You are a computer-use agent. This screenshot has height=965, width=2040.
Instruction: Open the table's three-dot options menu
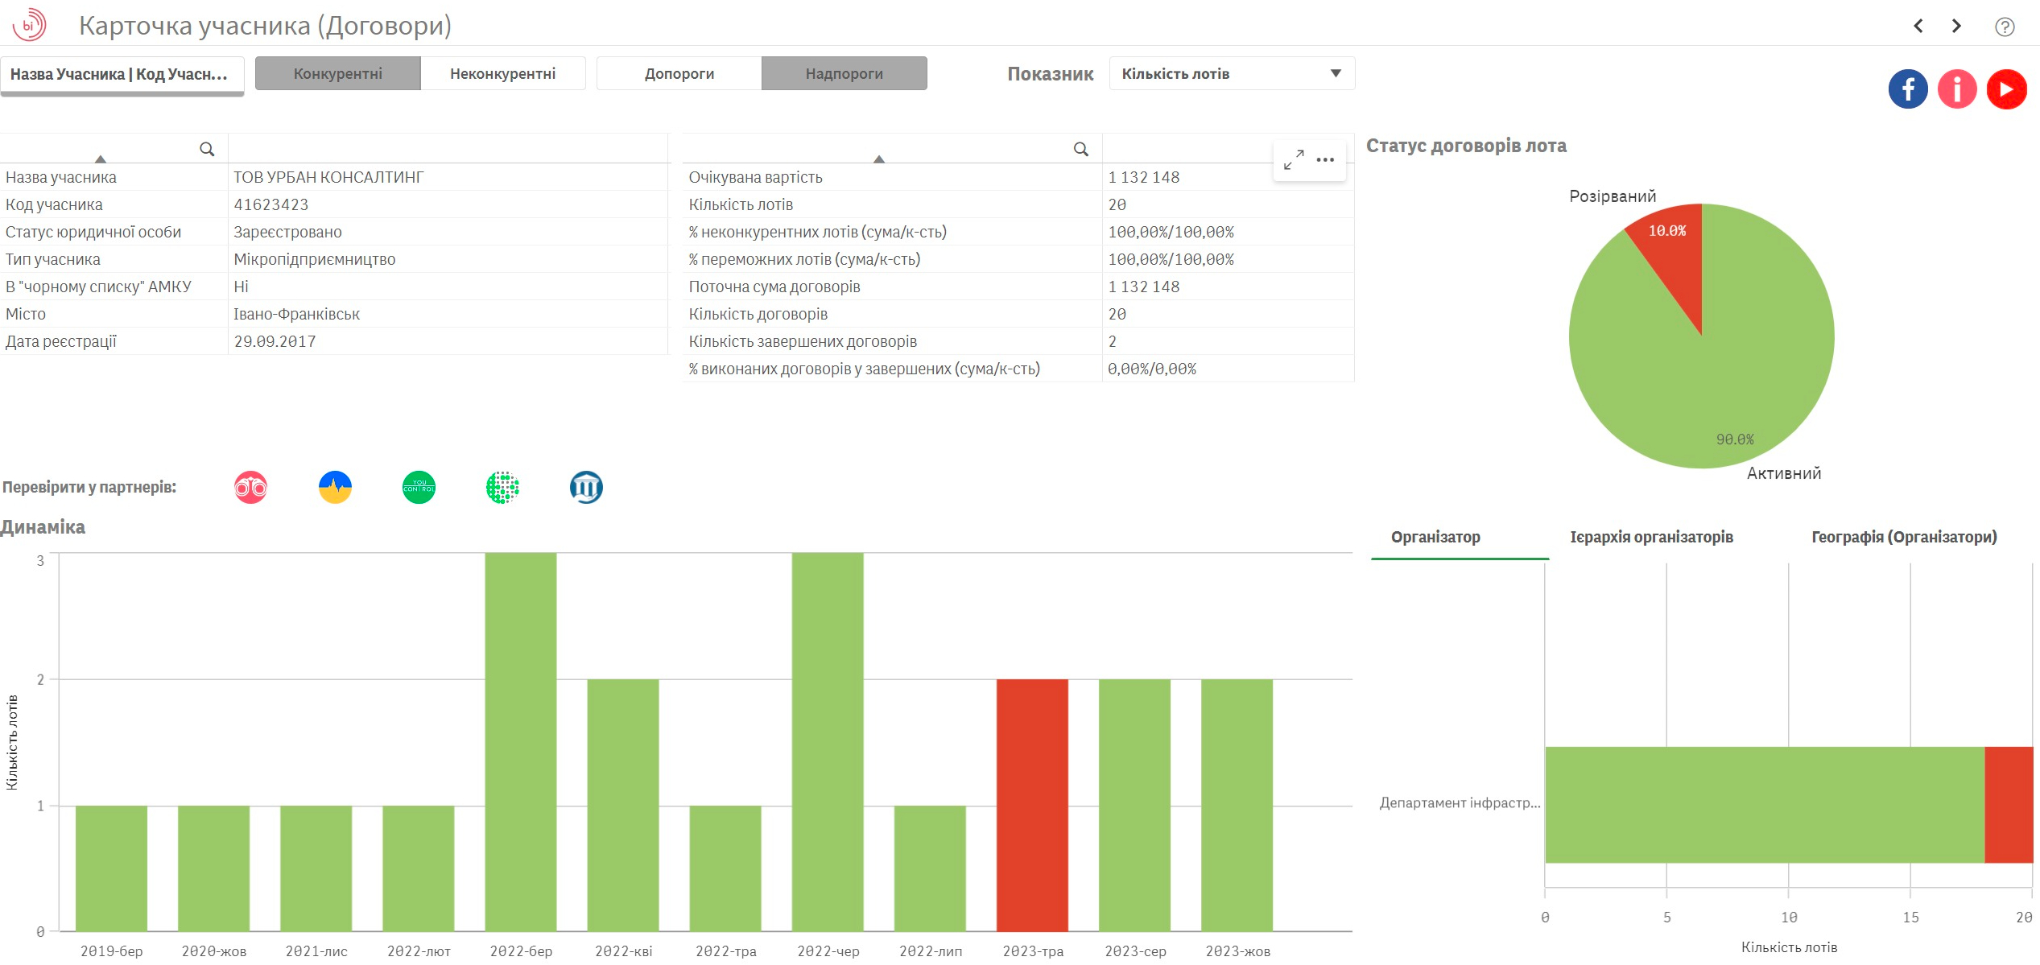coord(1325,159)
